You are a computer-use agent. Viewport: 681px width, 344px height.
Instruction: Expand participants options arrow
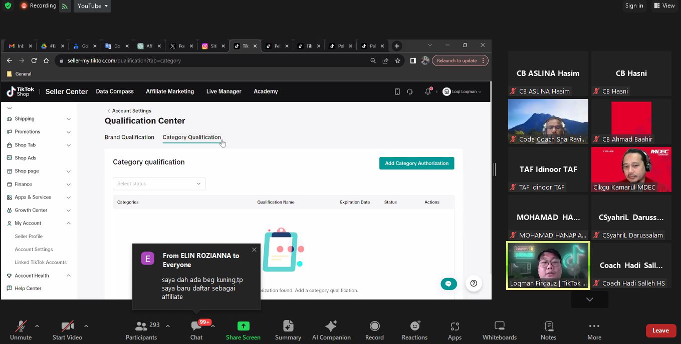168,326
